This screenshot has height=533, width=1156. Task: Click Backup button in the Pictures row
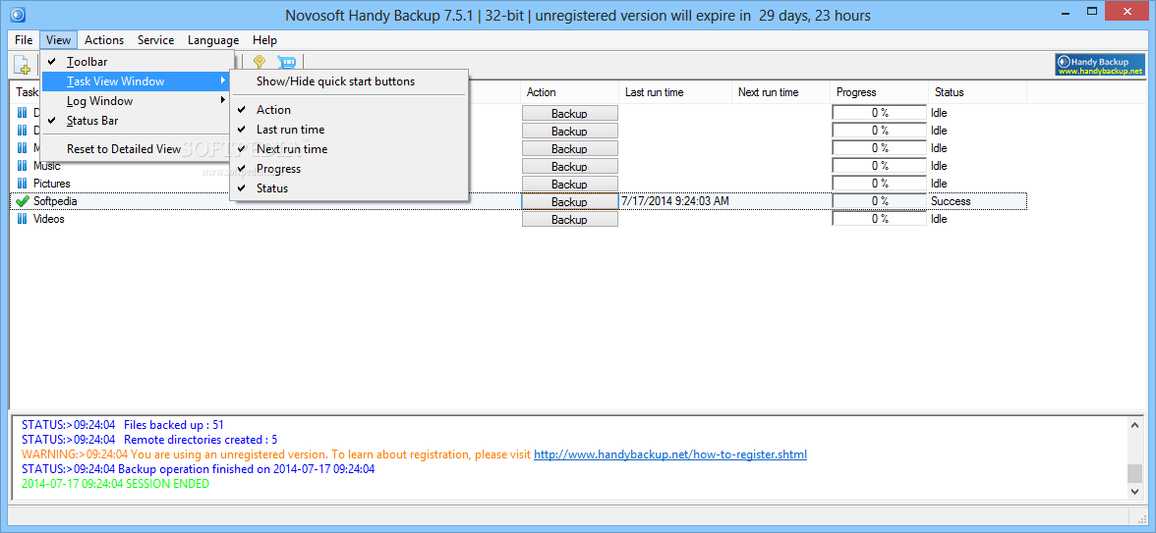pos(569,185)
